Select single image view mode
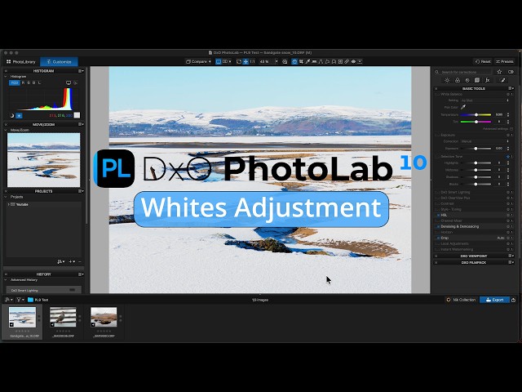This screenshot has height=392, width=522. point(219,62)
